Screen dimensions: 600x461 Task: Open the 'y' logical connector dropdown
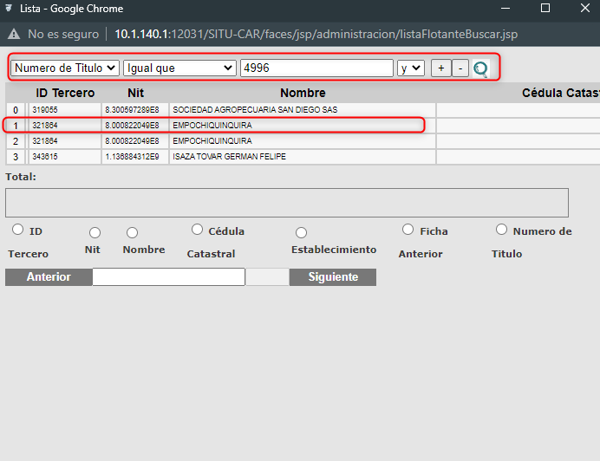point(410,68)
